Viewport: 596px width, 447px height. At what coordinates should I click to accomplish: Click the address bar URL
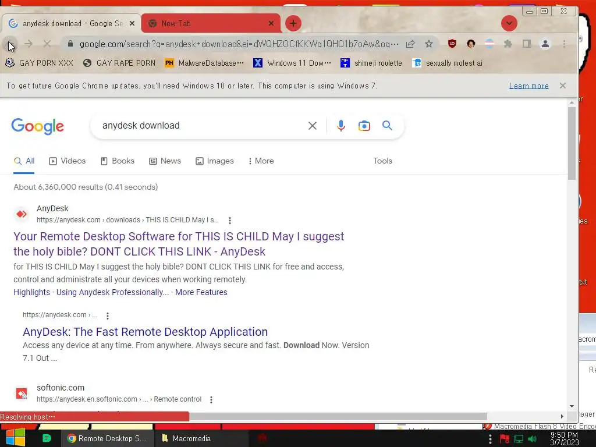[239, 44]
